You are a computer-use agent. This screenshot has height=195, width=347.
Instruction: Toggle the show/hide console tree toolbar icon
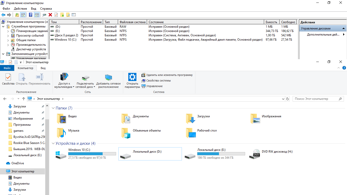tap(23, 15)
